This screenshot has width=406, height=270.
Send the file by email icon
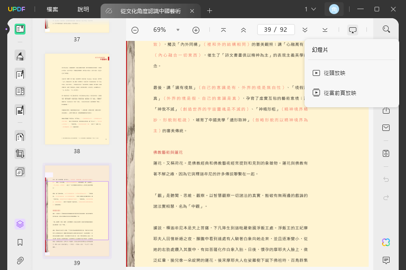386,127
